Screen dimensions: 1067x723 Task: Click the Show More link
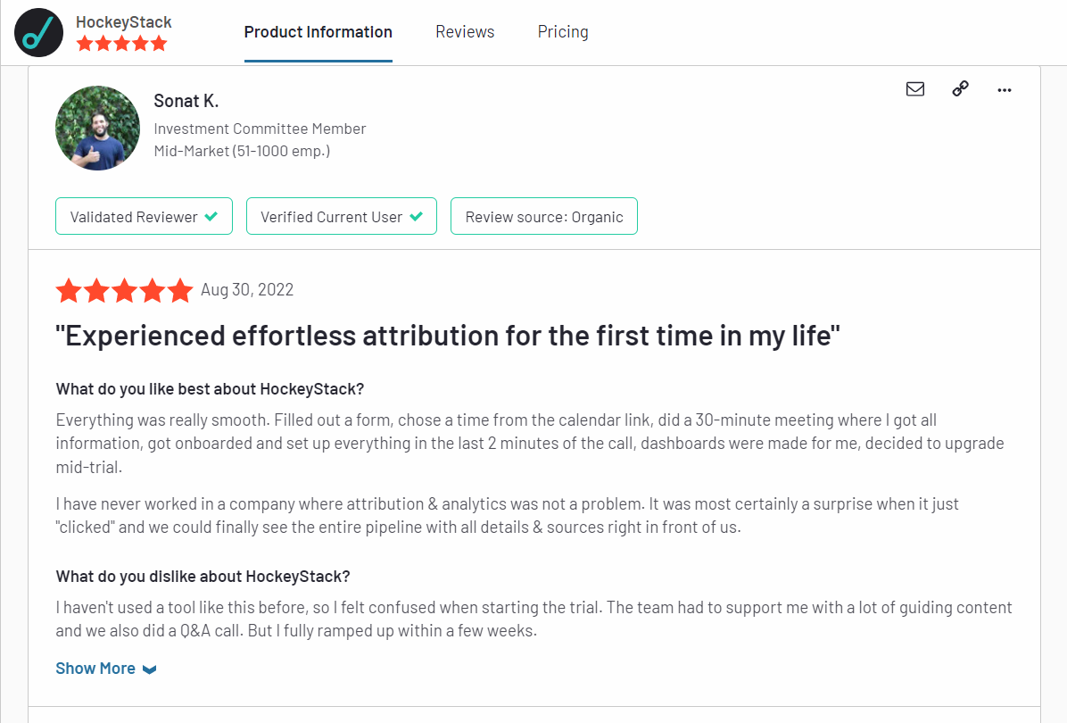(95, 669)
